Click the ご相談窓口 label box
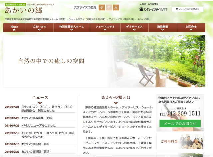The width and height of the screenshot is (213, 157). (180, 108)
